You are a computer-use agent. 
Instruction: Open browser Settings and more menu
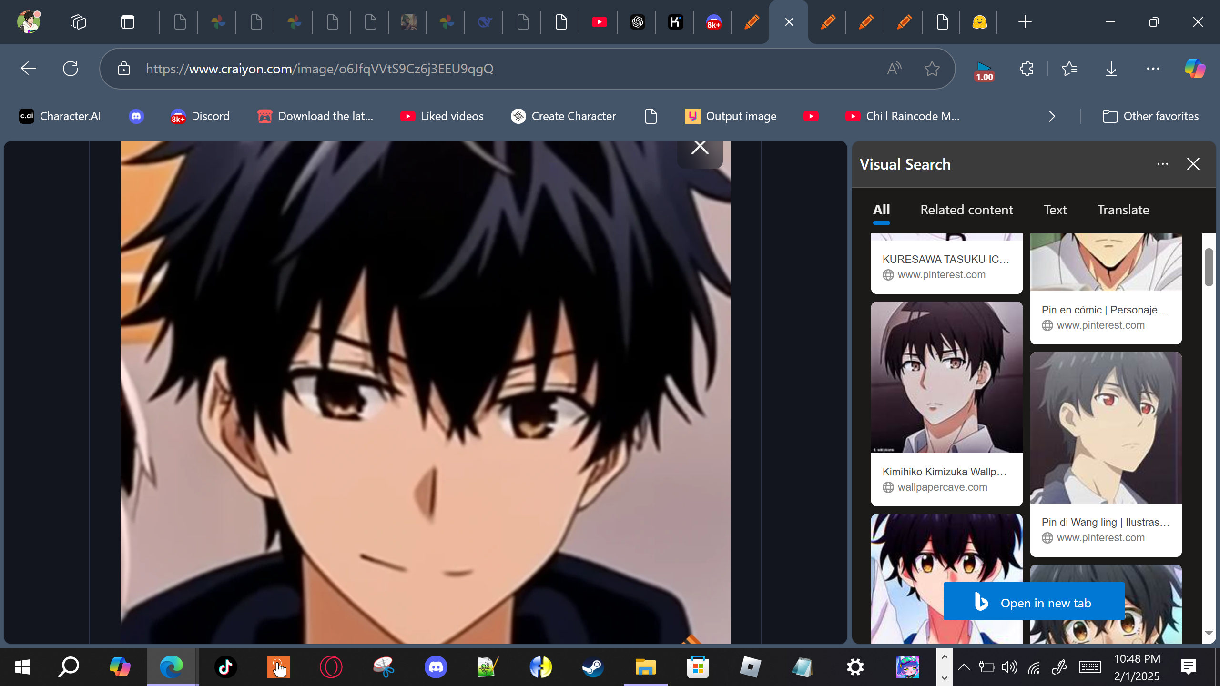point(1153,69)
